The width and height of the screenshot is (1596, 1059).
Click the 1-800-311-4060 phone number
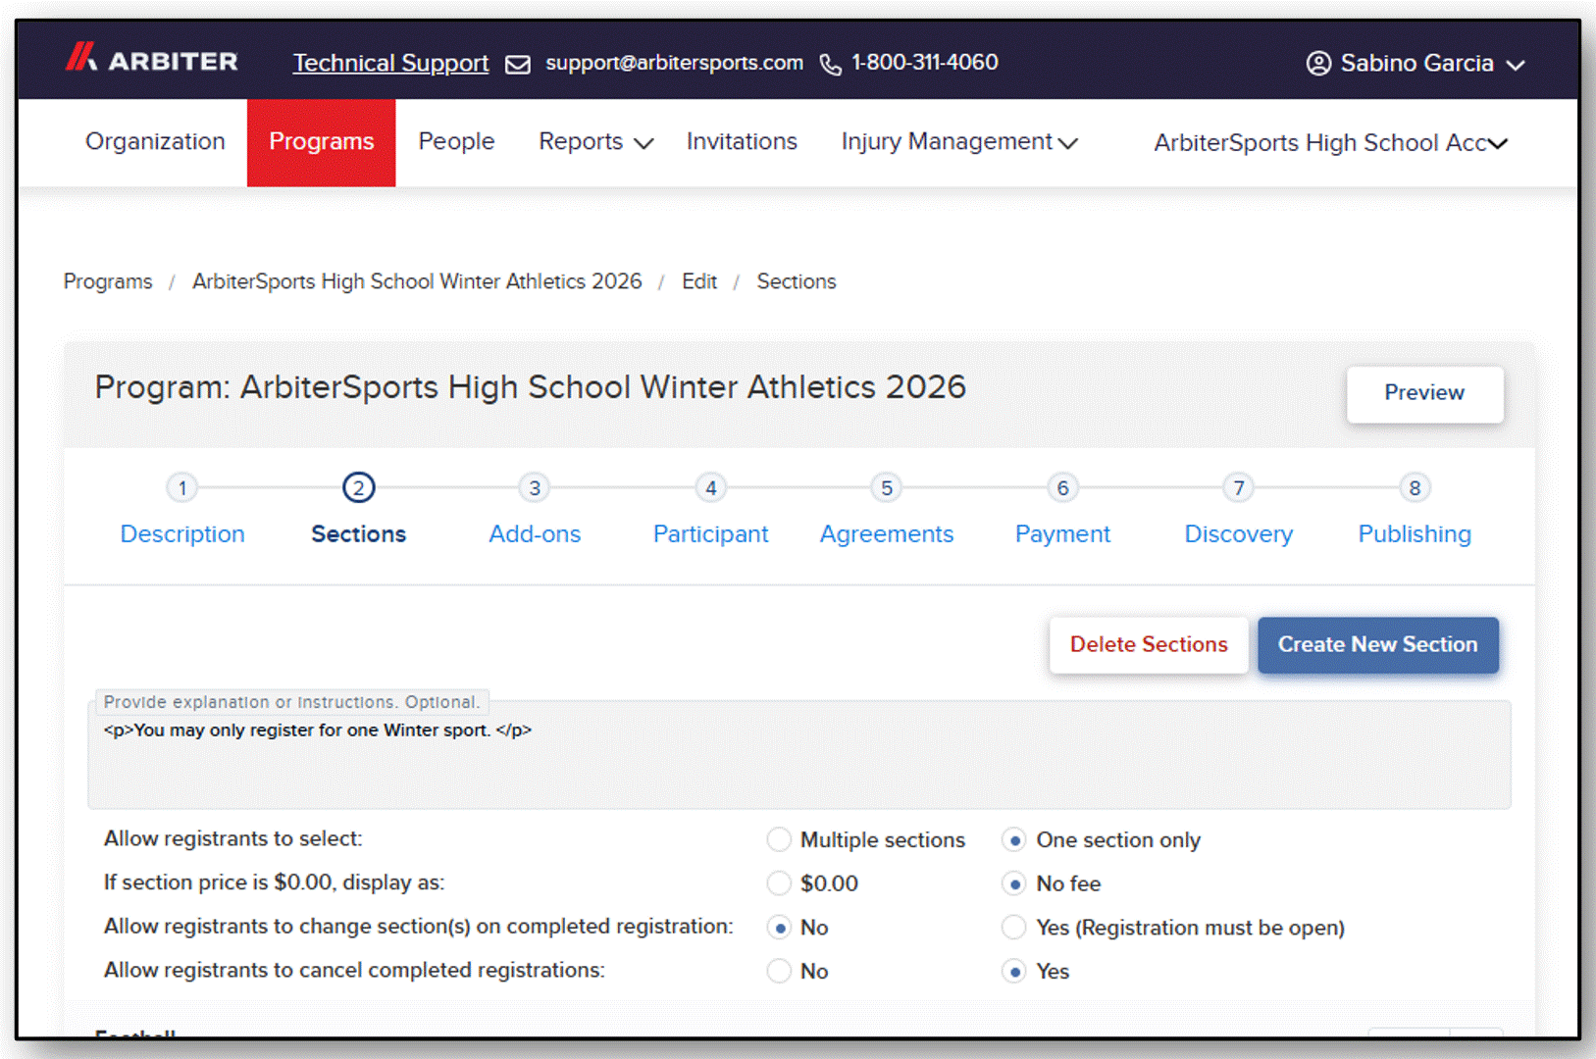coord(924,63)
